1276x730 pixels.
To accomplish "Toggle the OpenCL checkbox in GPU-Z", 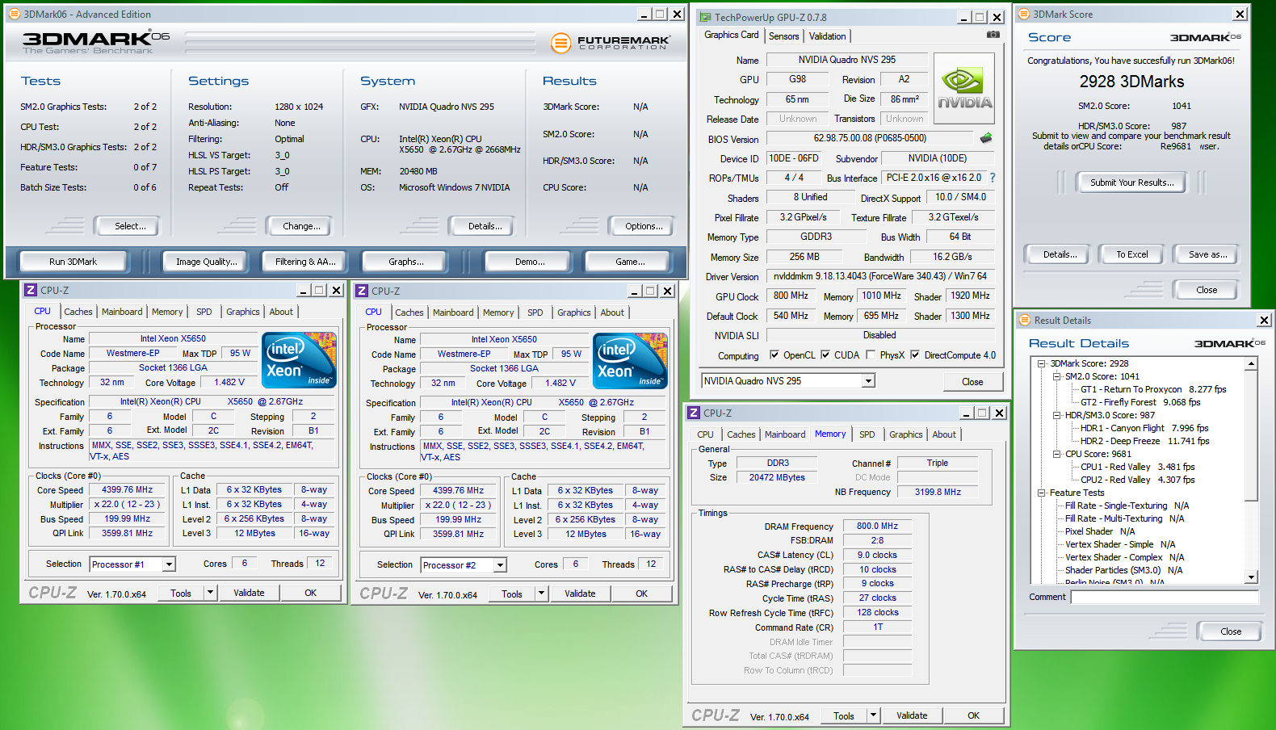I will click(x=774, y=355).
